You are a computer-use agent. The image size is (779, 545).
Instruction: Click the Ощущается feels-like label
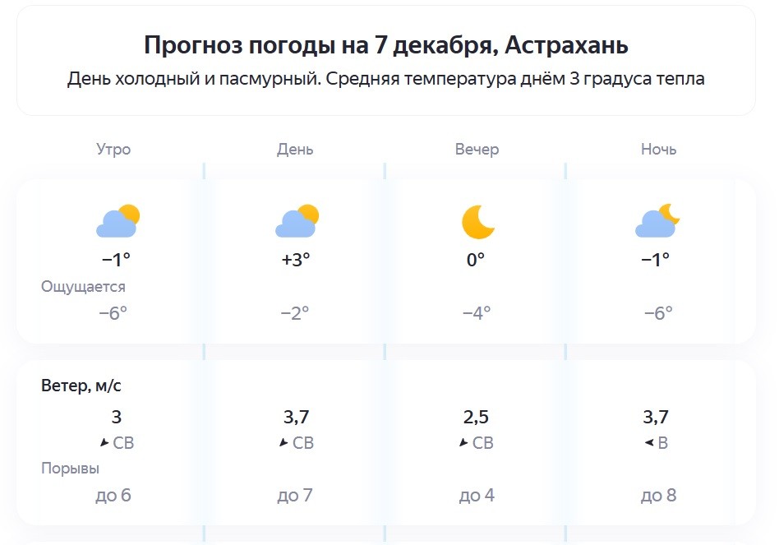tap(83, 287)
